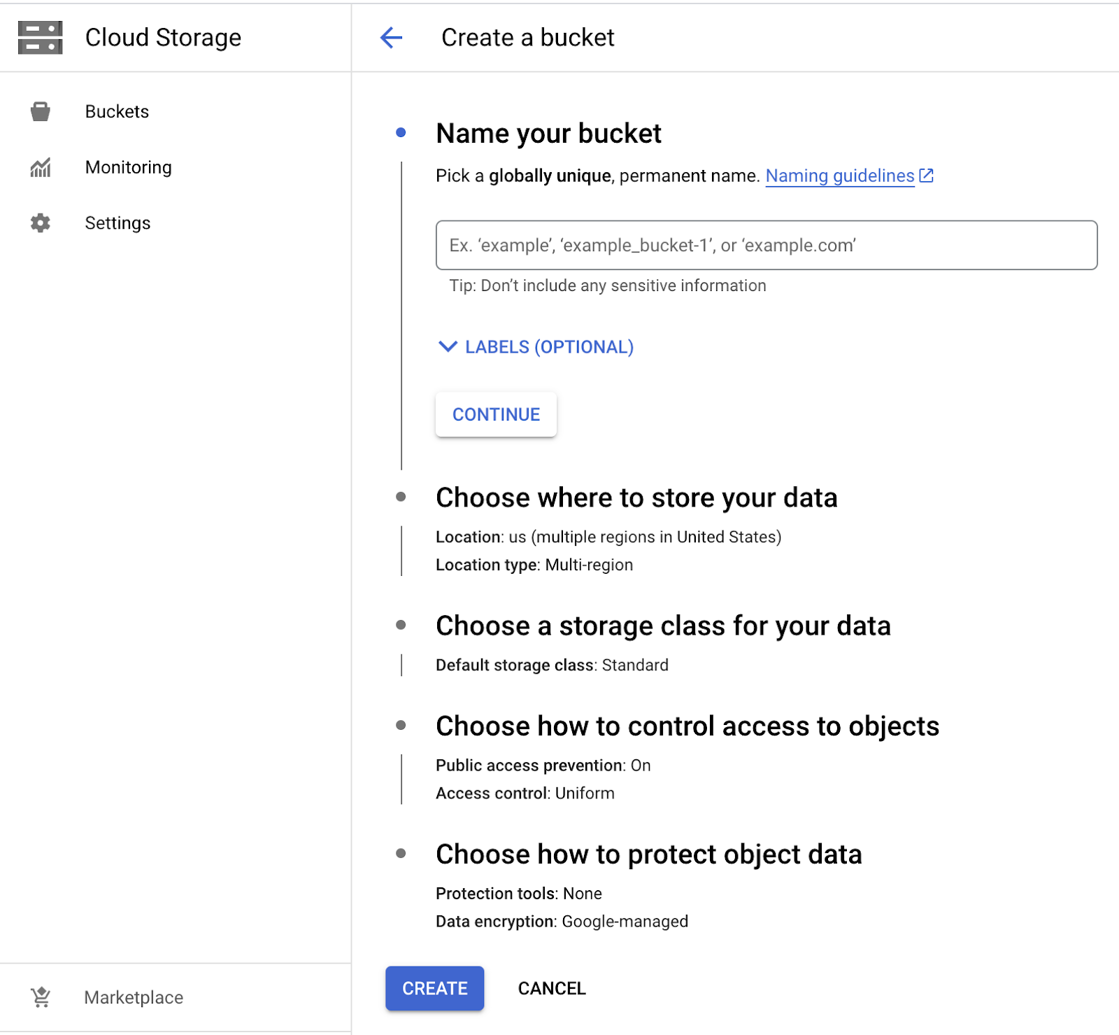The width and height of the screenshot is (1119, 1035).
Task: Expand Choose a storage class for your data
Action: click(x=662, y=626)
